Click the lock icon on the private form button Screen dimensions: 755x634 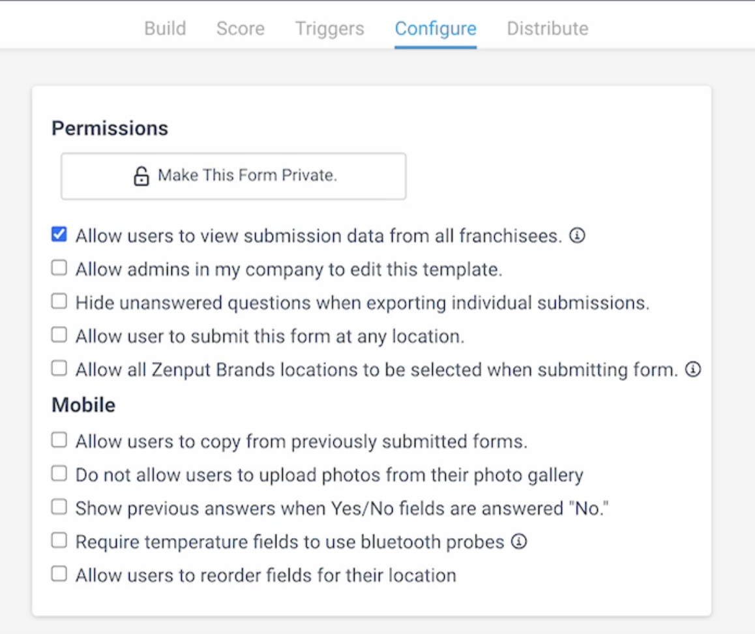[142, 175]
